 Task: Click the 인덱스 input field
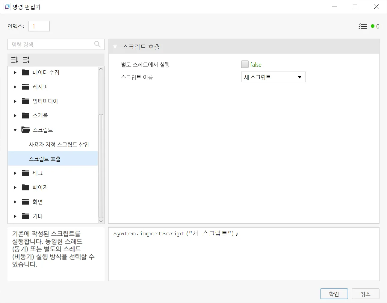[39, 26]
